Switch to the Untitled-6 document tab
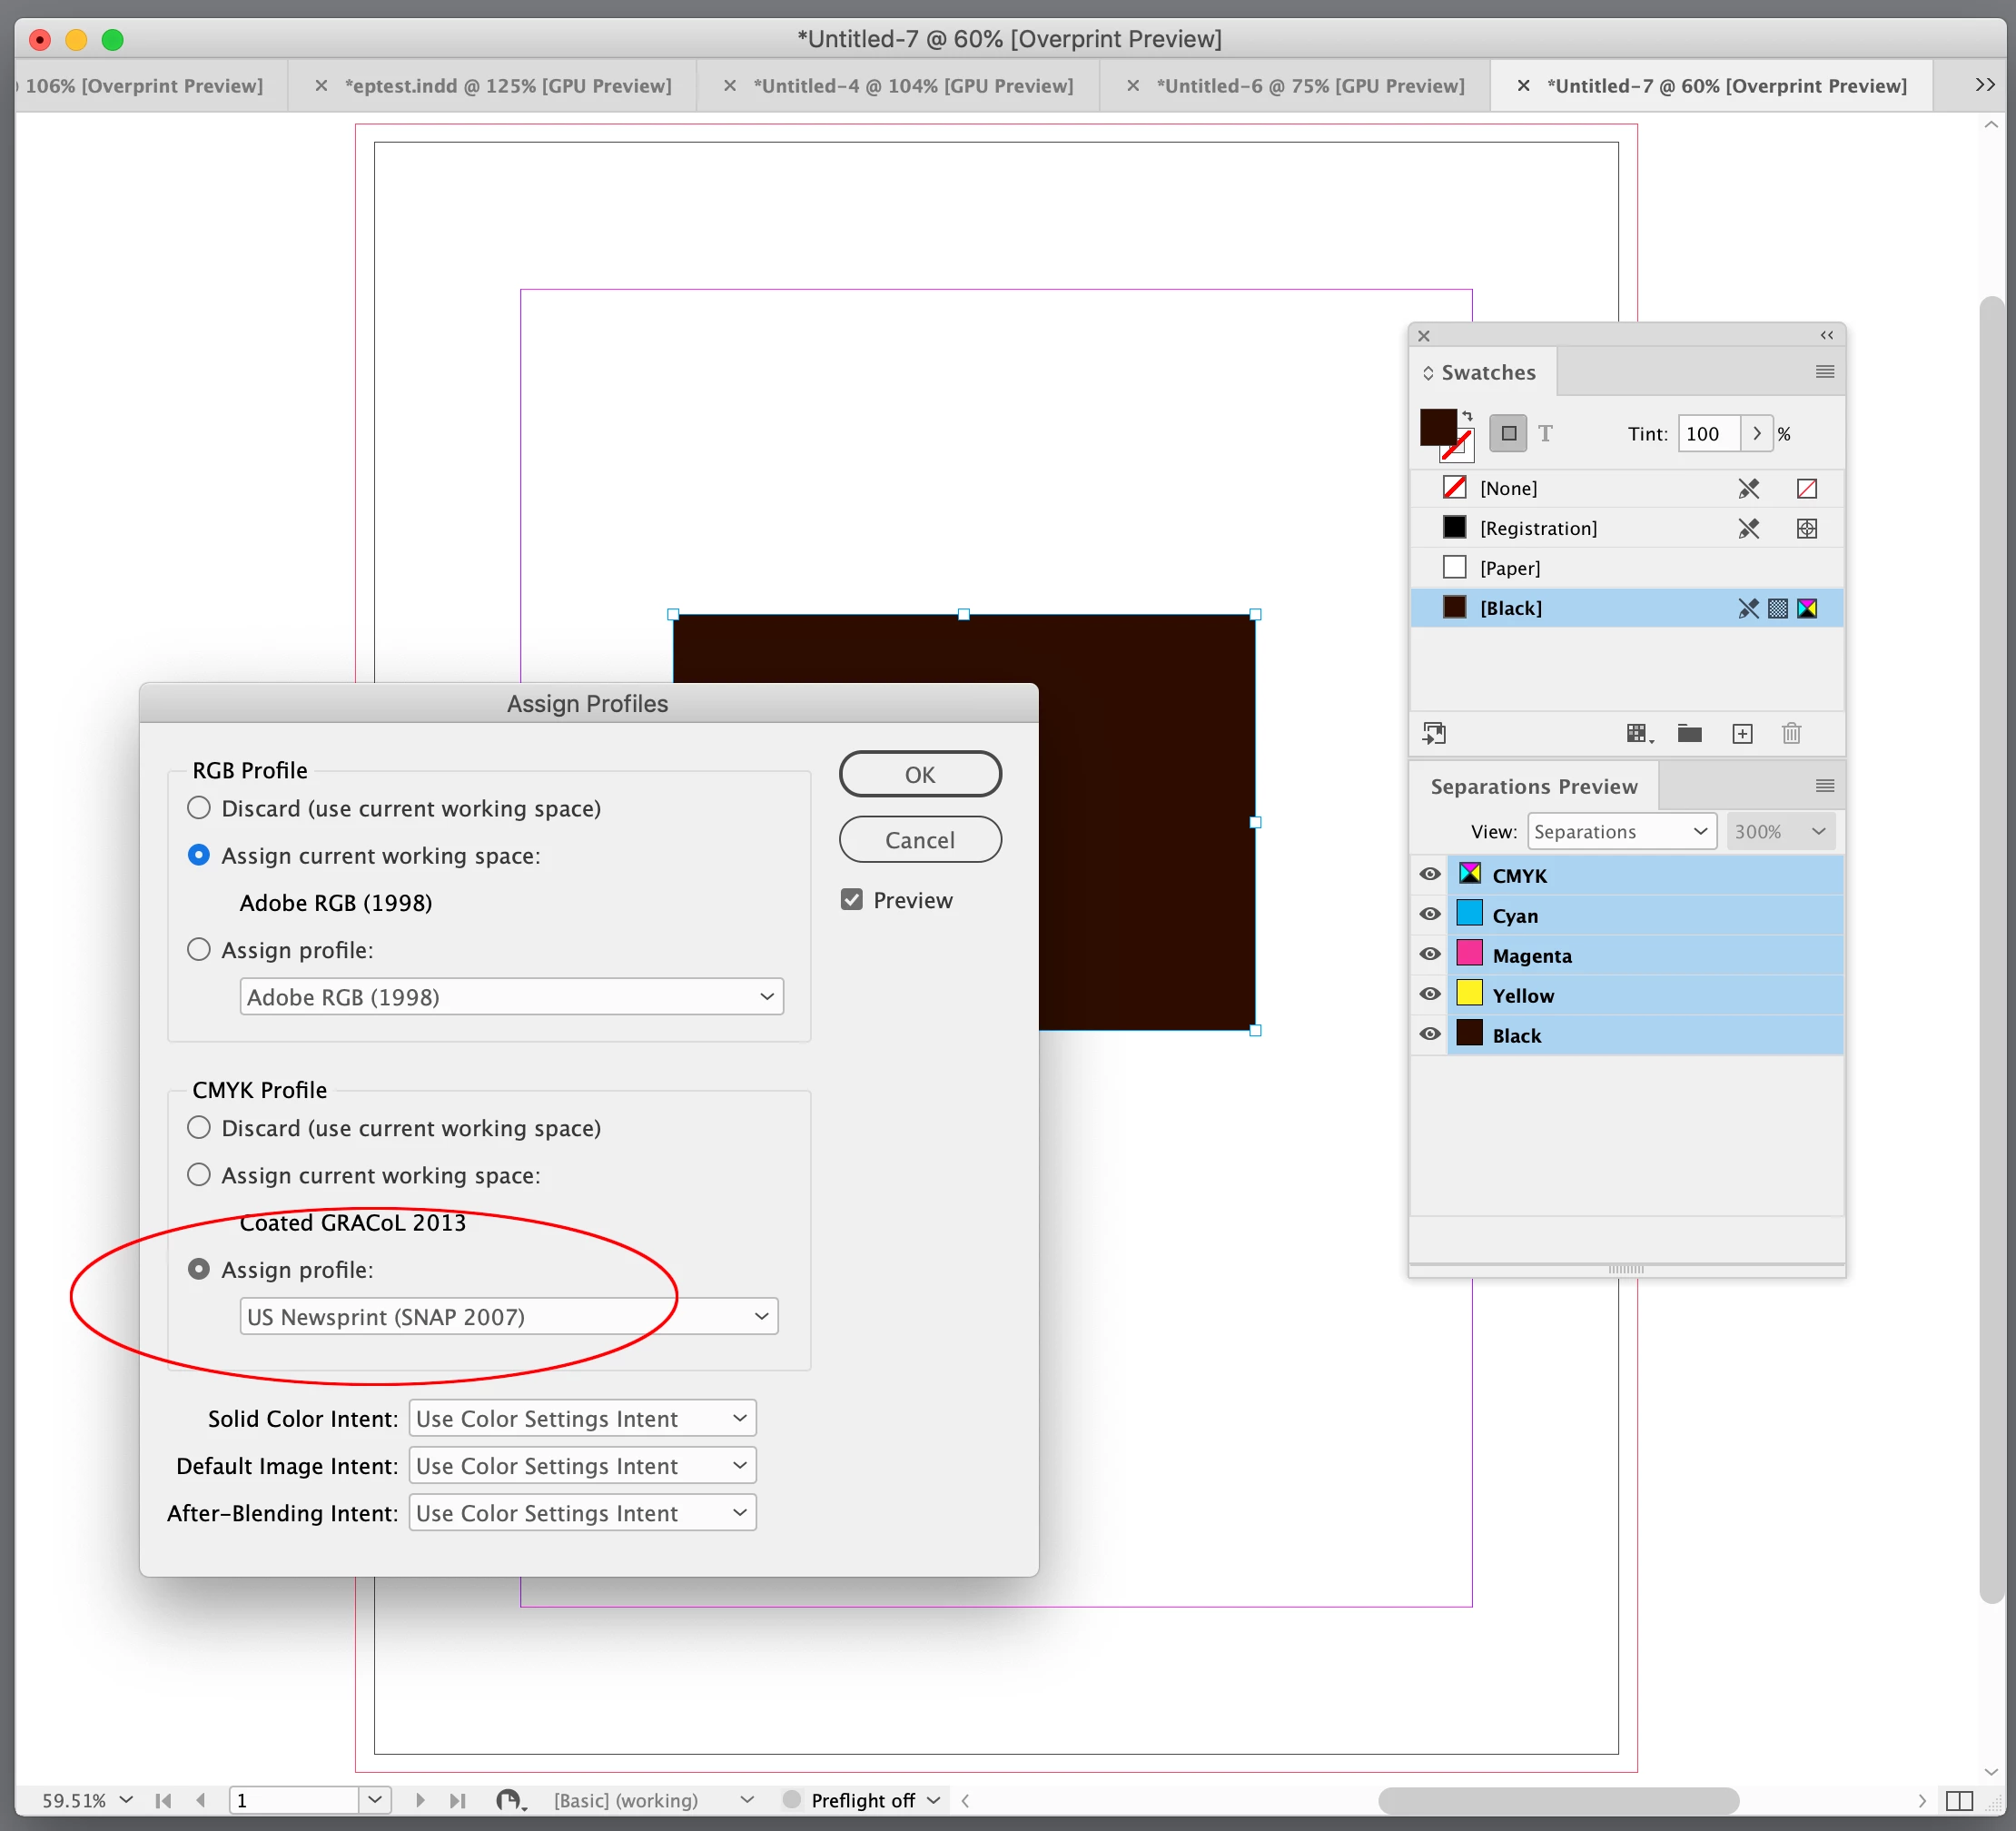Screen dimensions: 2016x1831 1310,86
